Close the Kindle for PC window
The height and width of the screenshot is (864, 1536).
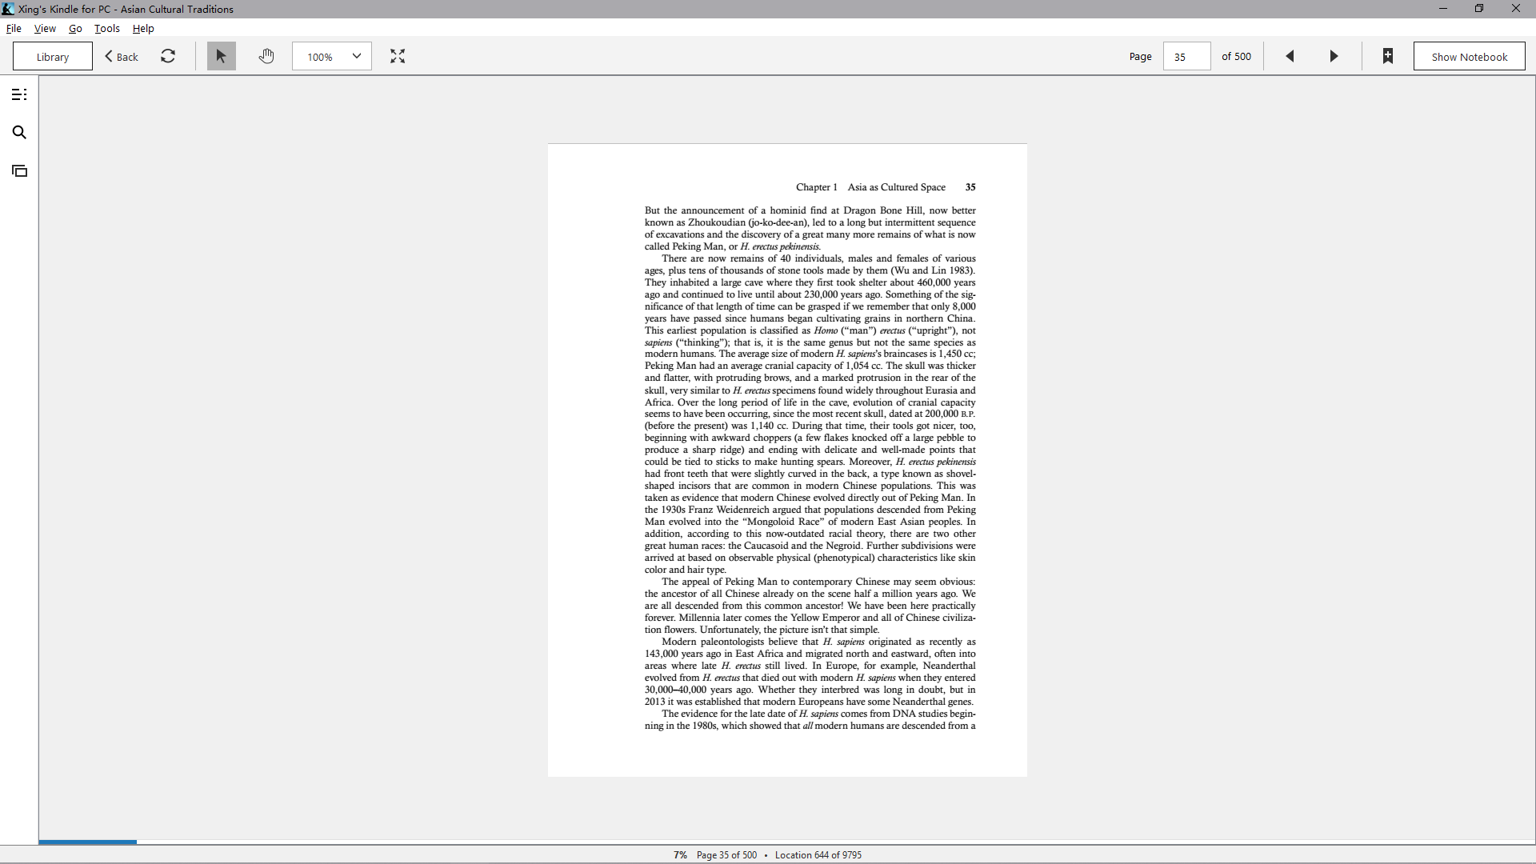(1516, 9)
